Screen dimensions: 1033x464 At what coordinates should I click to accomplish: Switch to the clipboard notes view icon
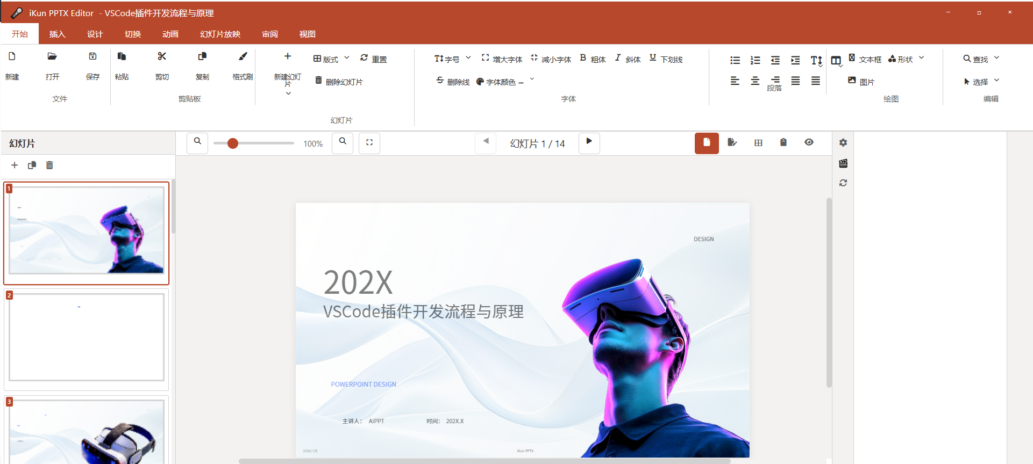(783, 143)
